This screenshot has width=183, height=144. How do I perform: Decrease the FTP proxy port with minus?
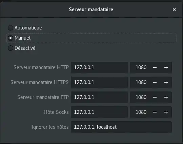pyautogui.click(x=155, y=97)
